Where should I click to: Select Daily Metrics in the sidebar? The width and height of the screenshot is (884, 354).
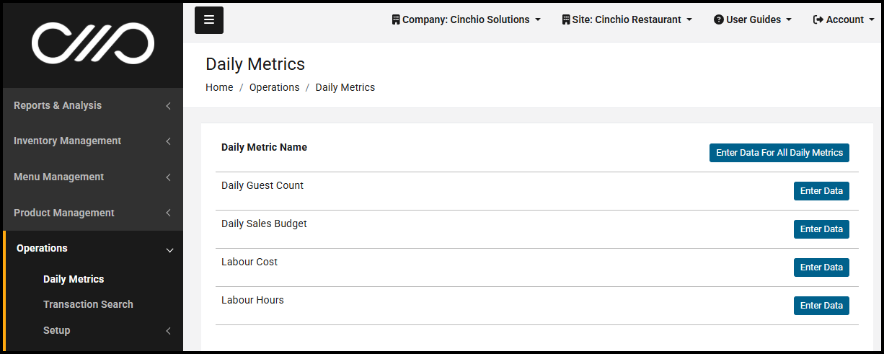coord(74,280)
